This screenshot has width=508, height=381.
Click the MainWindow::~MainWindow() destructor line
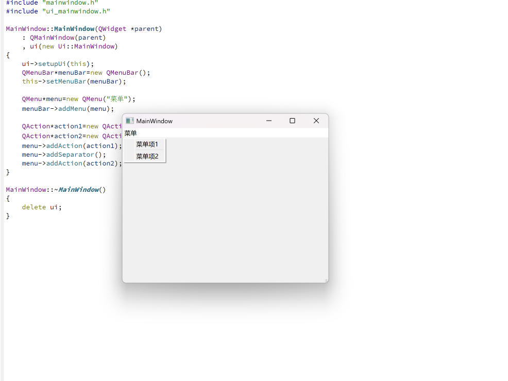(56, 189)
